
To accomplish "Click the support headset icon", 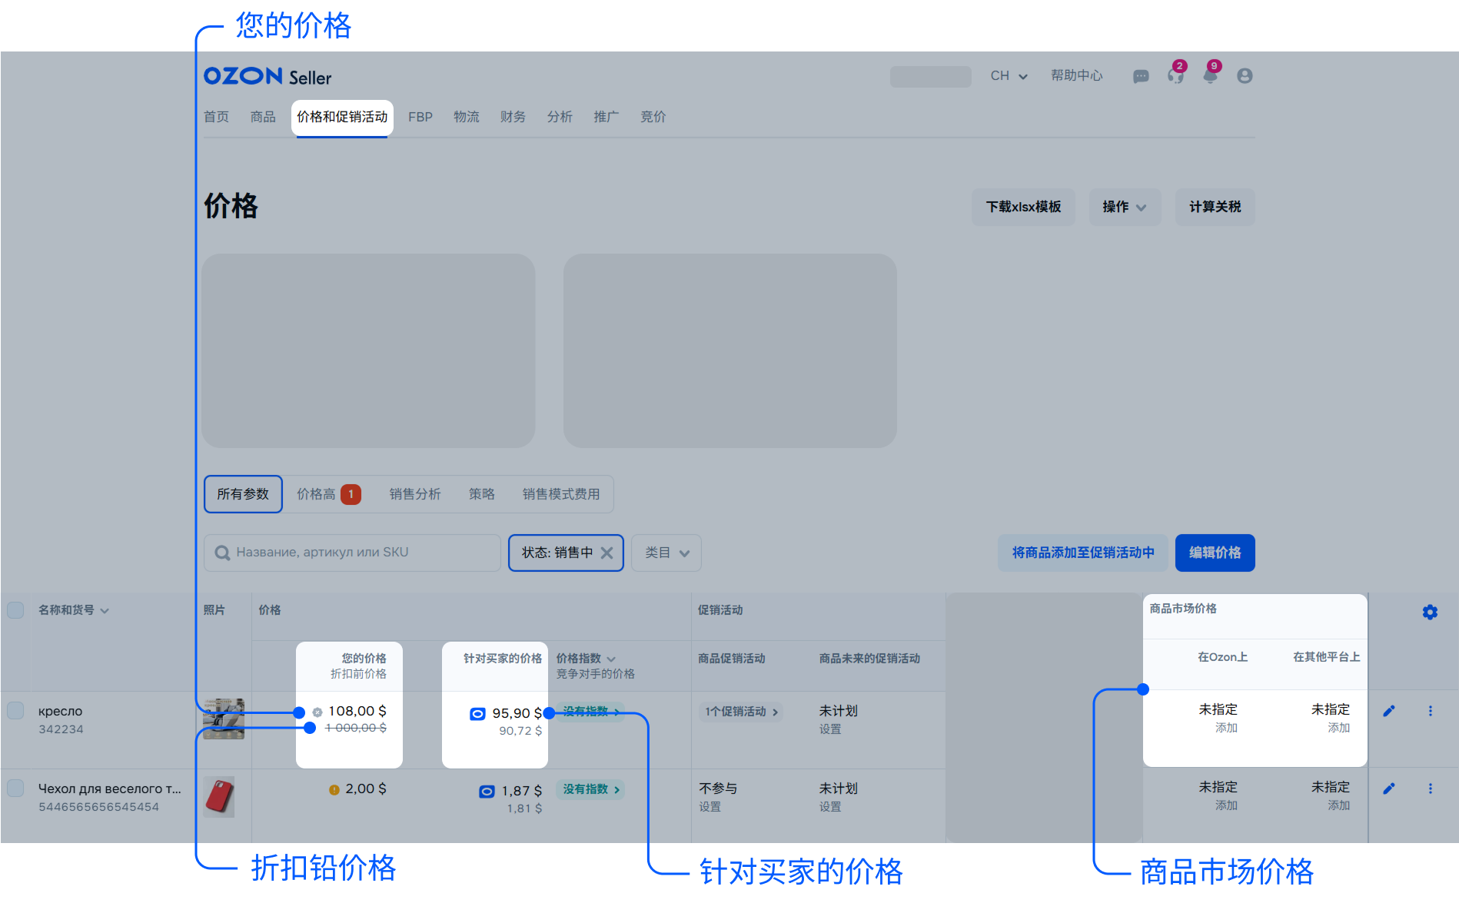I will pos(1175,75).
